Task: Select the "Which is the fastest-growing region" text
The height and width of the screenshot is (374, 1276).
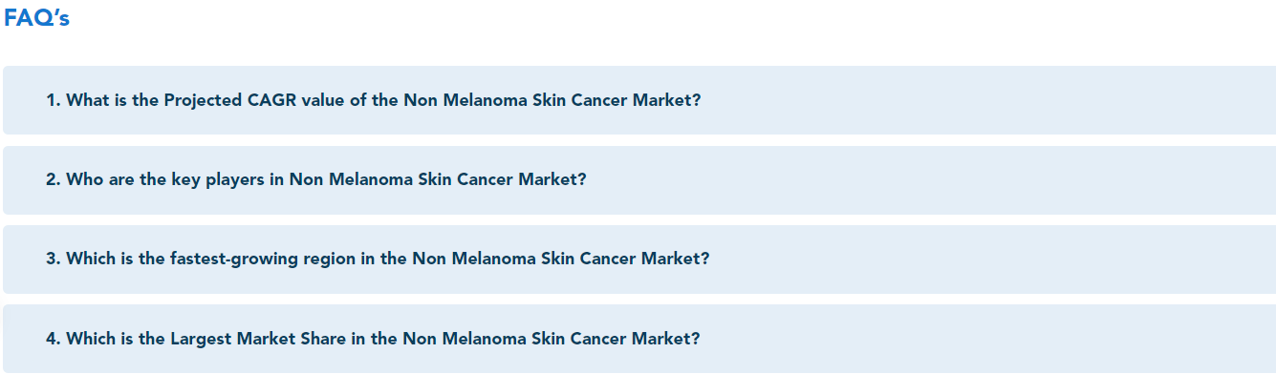Action: click(x=212, y=259)
